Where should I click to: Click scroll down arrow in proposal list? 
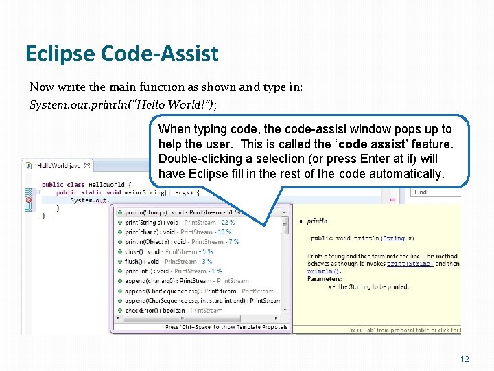point(285,311)
